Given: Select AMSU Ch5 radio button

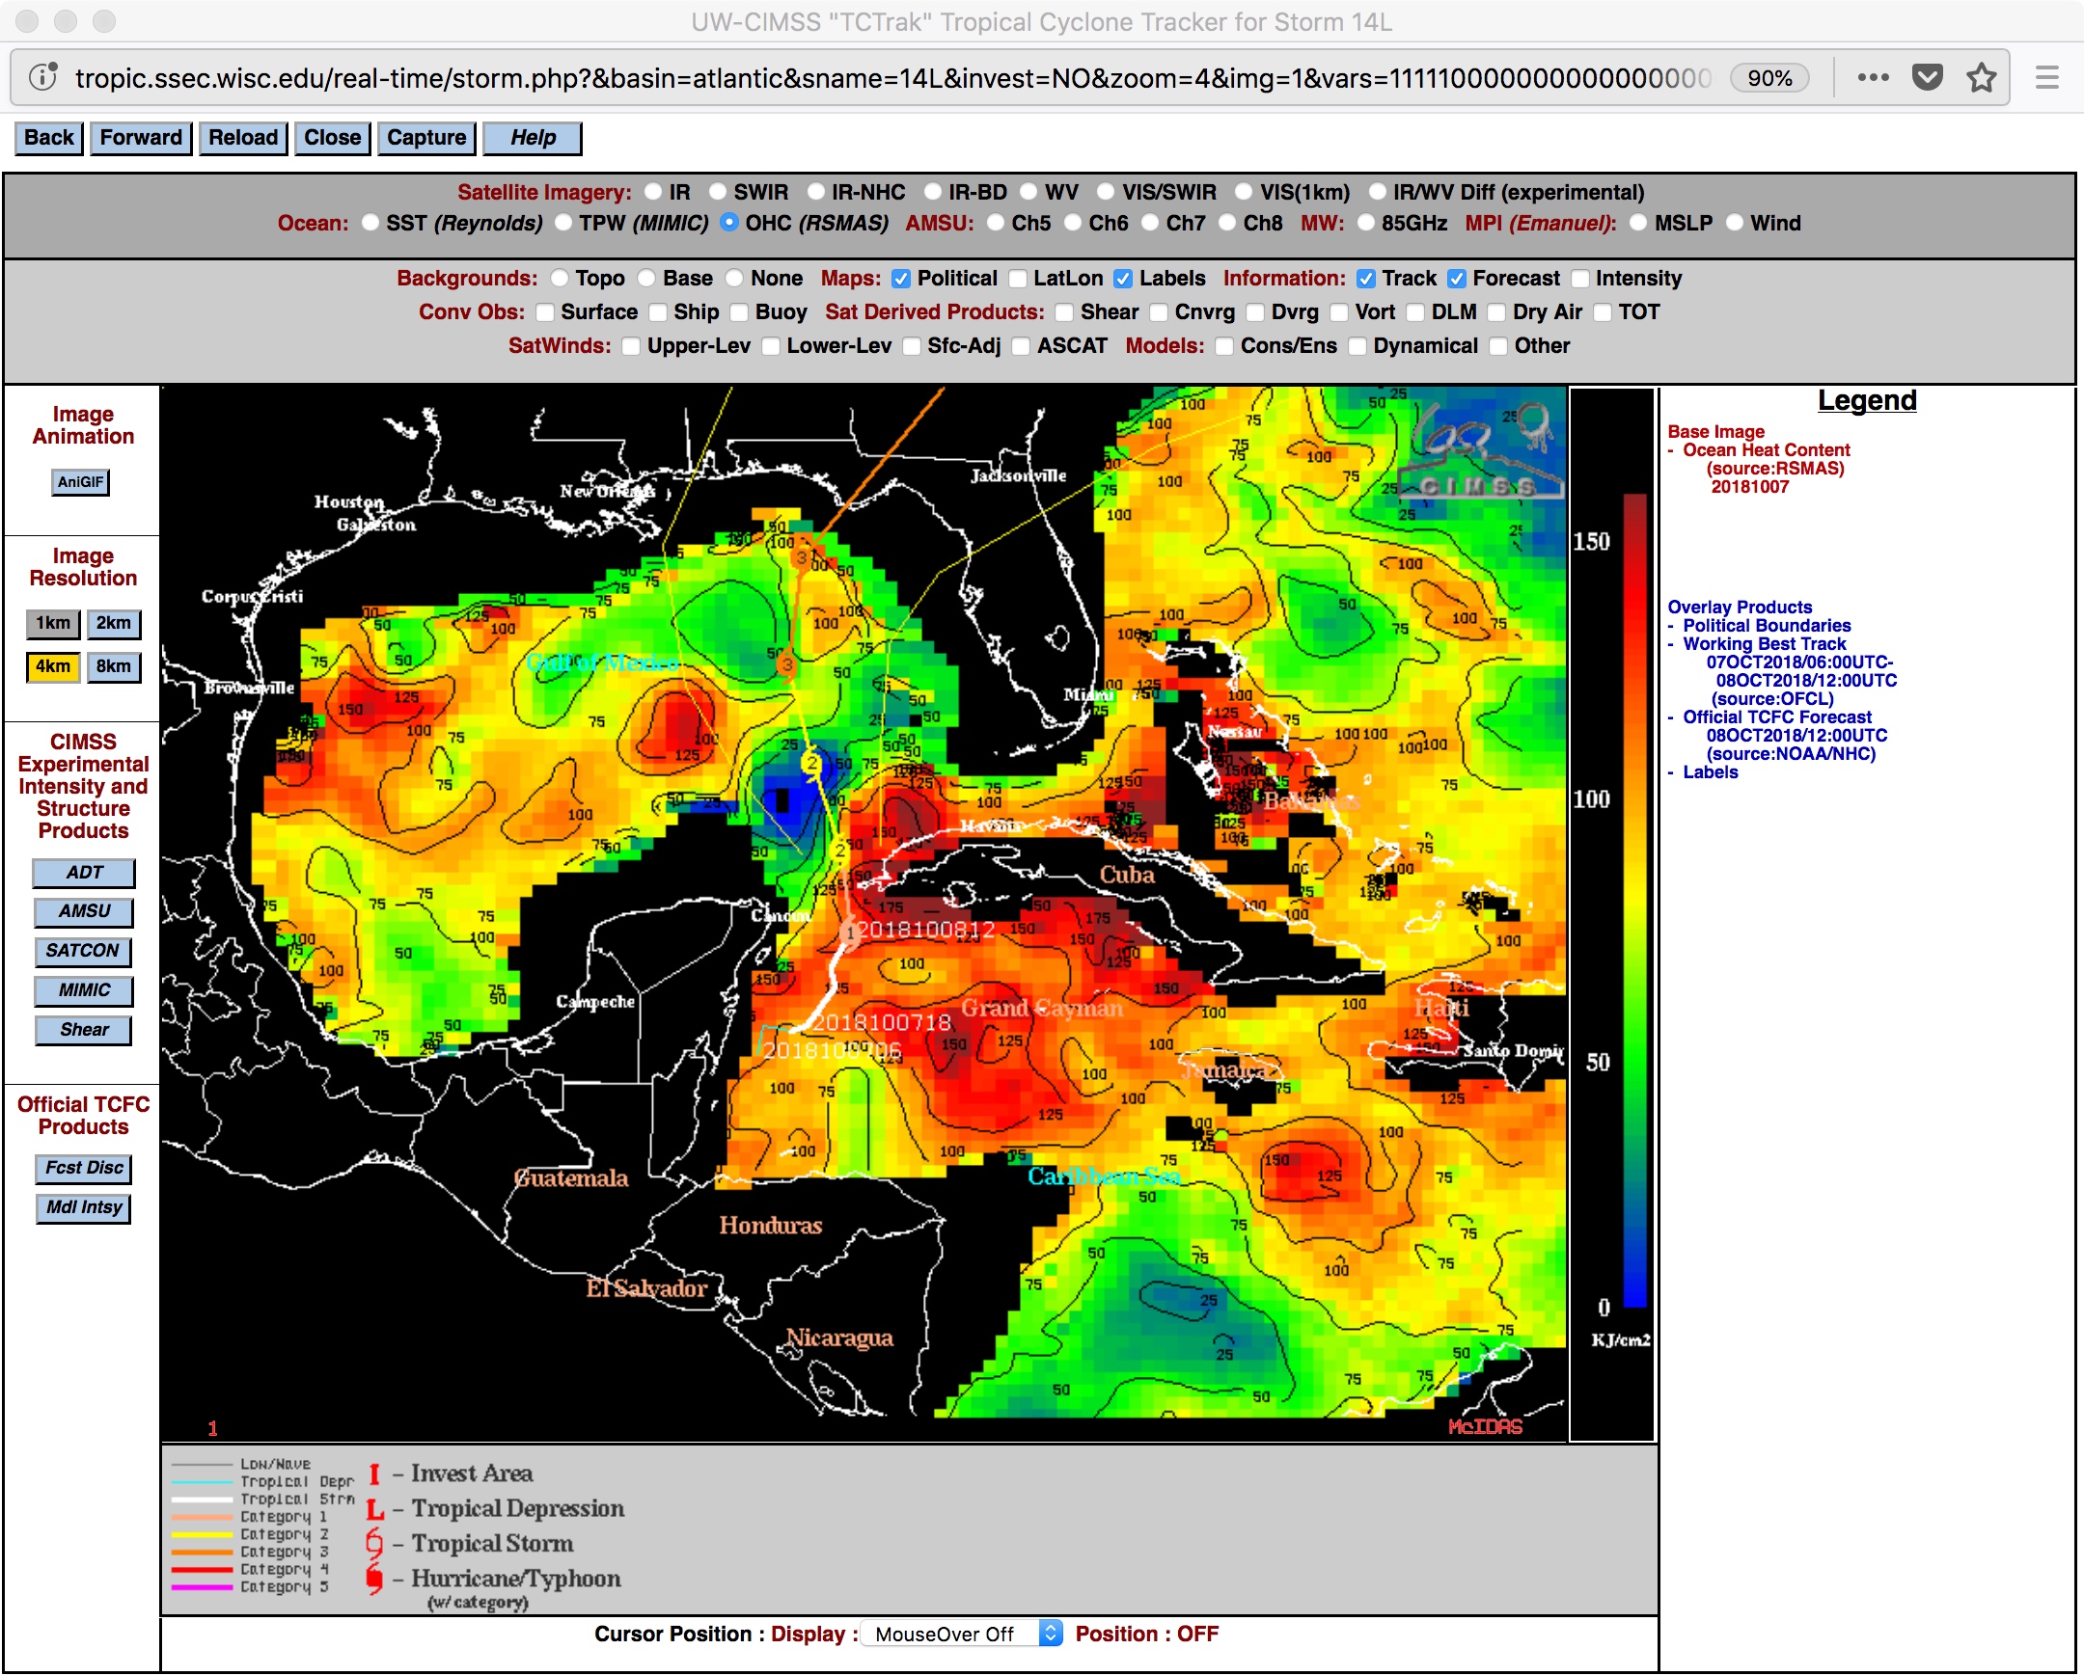Looking at the screenshot, I should [996, 223].
